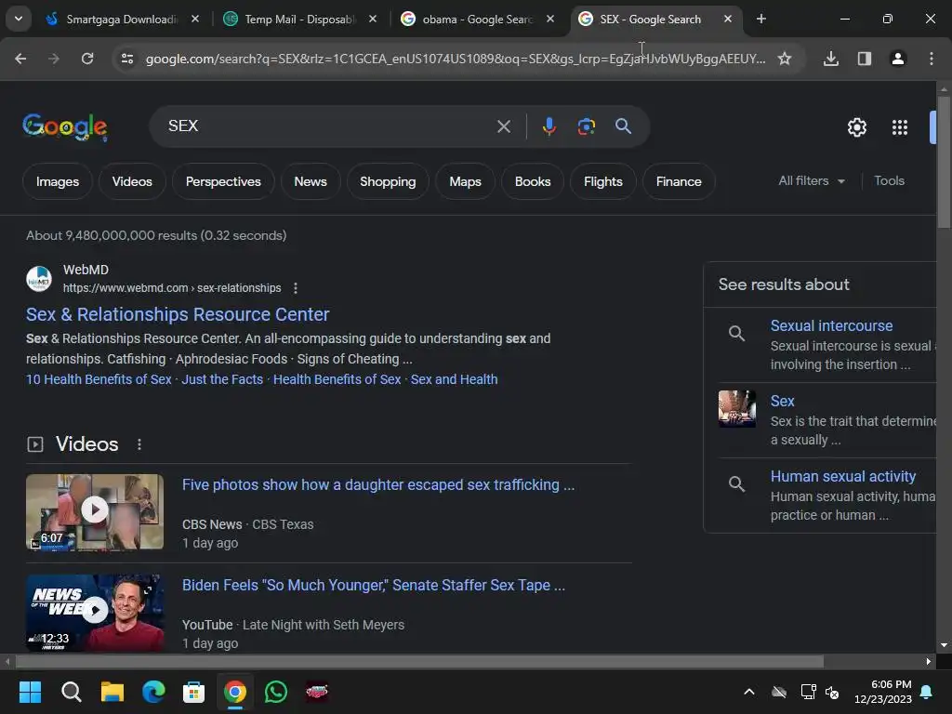The height and width of the screenshot is (714, 952).
Task: Click the horizontal page scrollbar
Action: (419, 661)
